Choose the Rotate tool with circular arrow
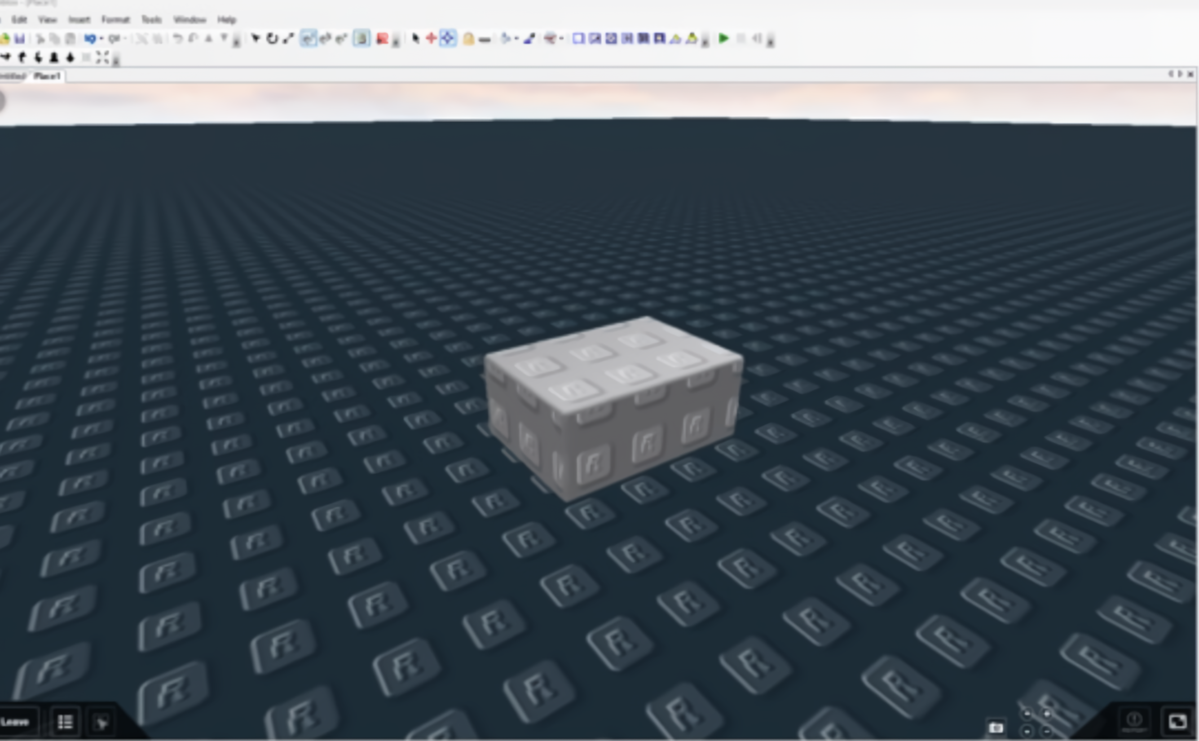Screen dimensions: 1199x741 (272, 38)
